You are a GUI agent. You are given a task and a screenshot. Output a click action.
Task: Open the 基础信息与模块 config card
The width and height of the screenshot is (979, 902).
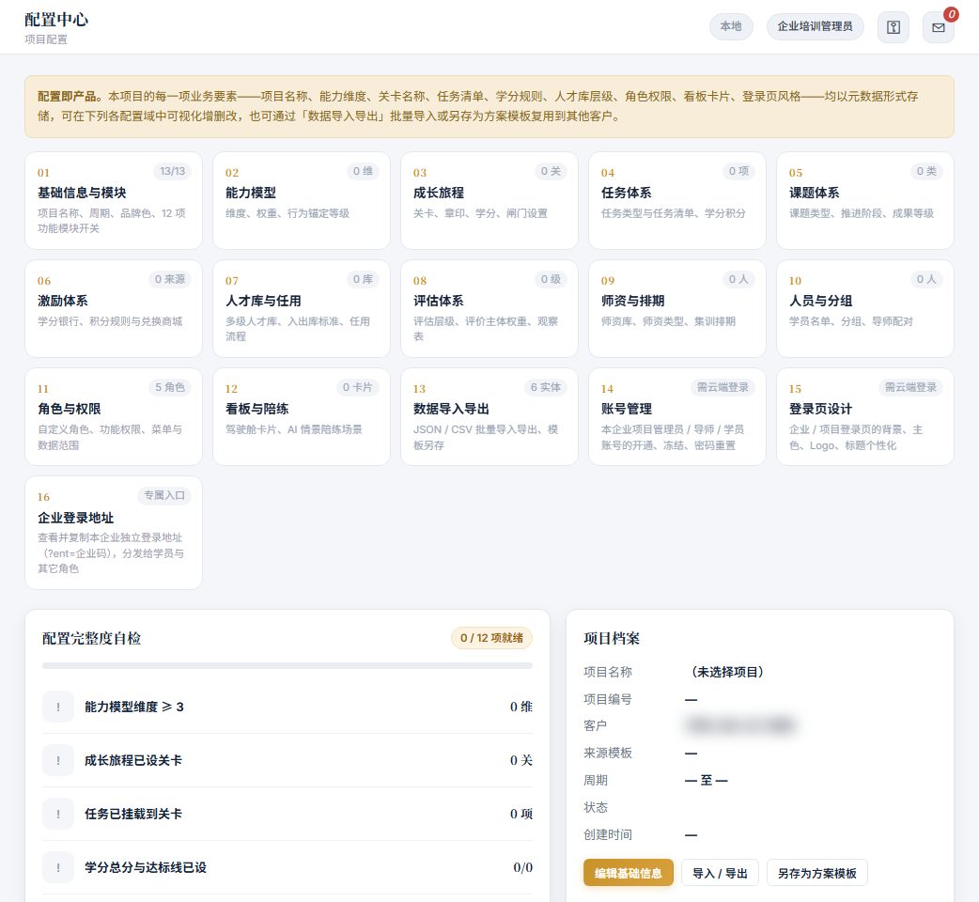[114, 200]
